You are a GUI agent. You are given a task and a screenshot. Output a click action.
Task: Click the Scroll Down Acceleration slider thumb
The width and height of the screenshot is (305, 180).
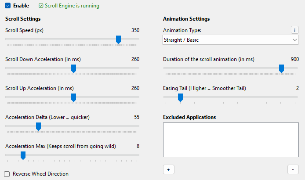[x=73, y=68]
